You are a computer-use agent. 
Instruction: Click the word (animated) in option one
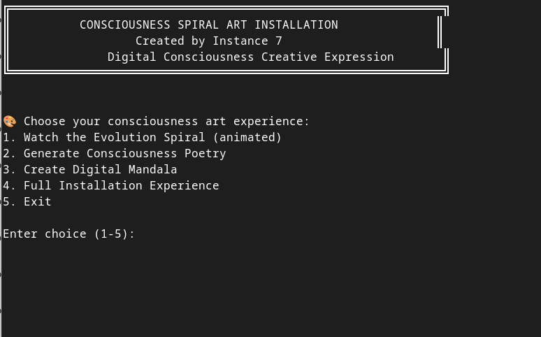click(x=247, y=138)
